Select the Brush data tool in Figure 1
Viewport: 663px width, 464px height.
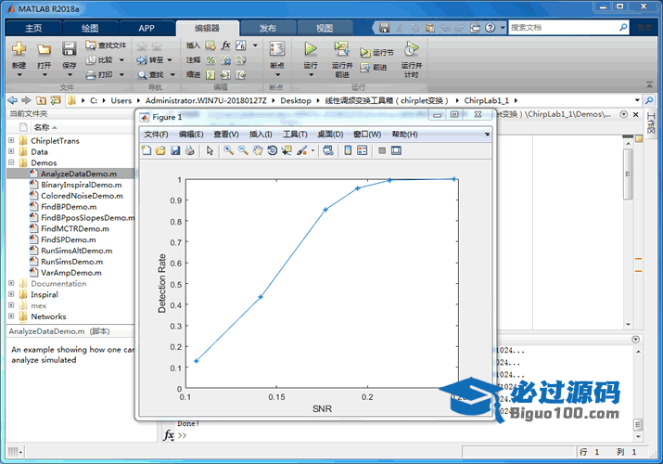pyautogui.click(x=302, y=150)
